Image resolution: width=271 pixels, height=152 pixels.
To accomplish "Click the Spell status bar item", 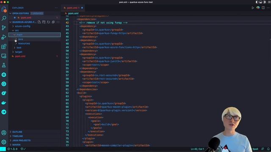I will click(x=255, y=149).
